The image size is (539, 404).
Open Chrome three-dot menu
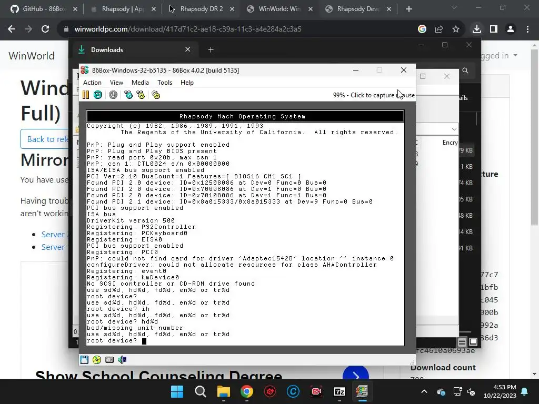point(527,29)
